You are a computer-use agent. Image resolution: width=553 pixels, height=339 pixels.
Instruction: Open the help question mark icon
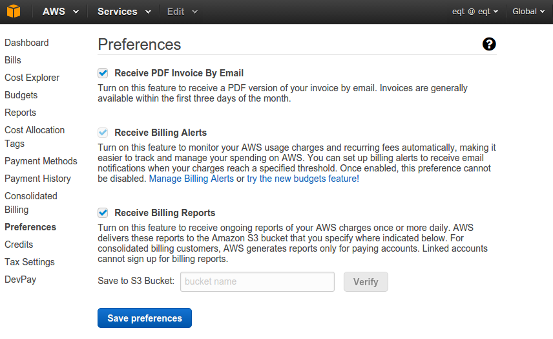tap(489, 44)
